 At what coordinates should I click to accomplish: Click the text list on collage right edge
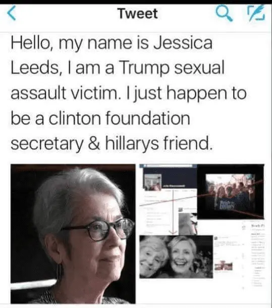pyautogui.click(x=258, y=255)
